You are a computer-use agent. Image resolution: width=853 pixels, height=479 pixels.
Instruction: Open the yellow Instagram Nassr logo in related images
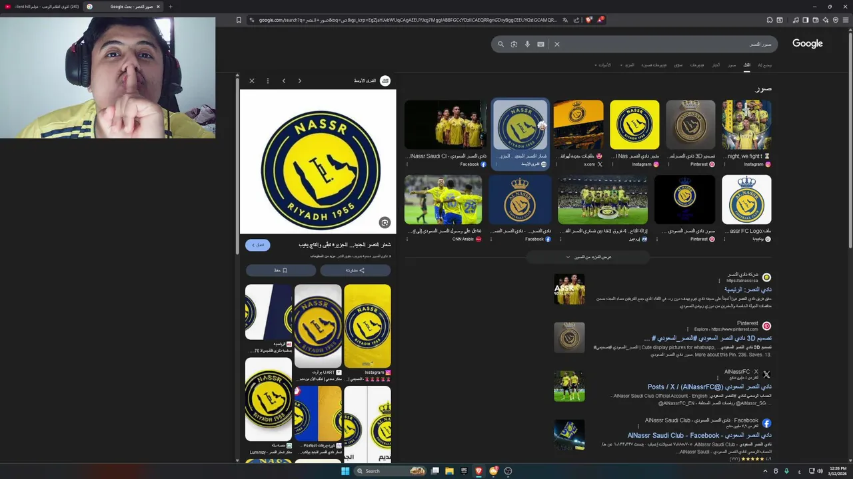367,326
